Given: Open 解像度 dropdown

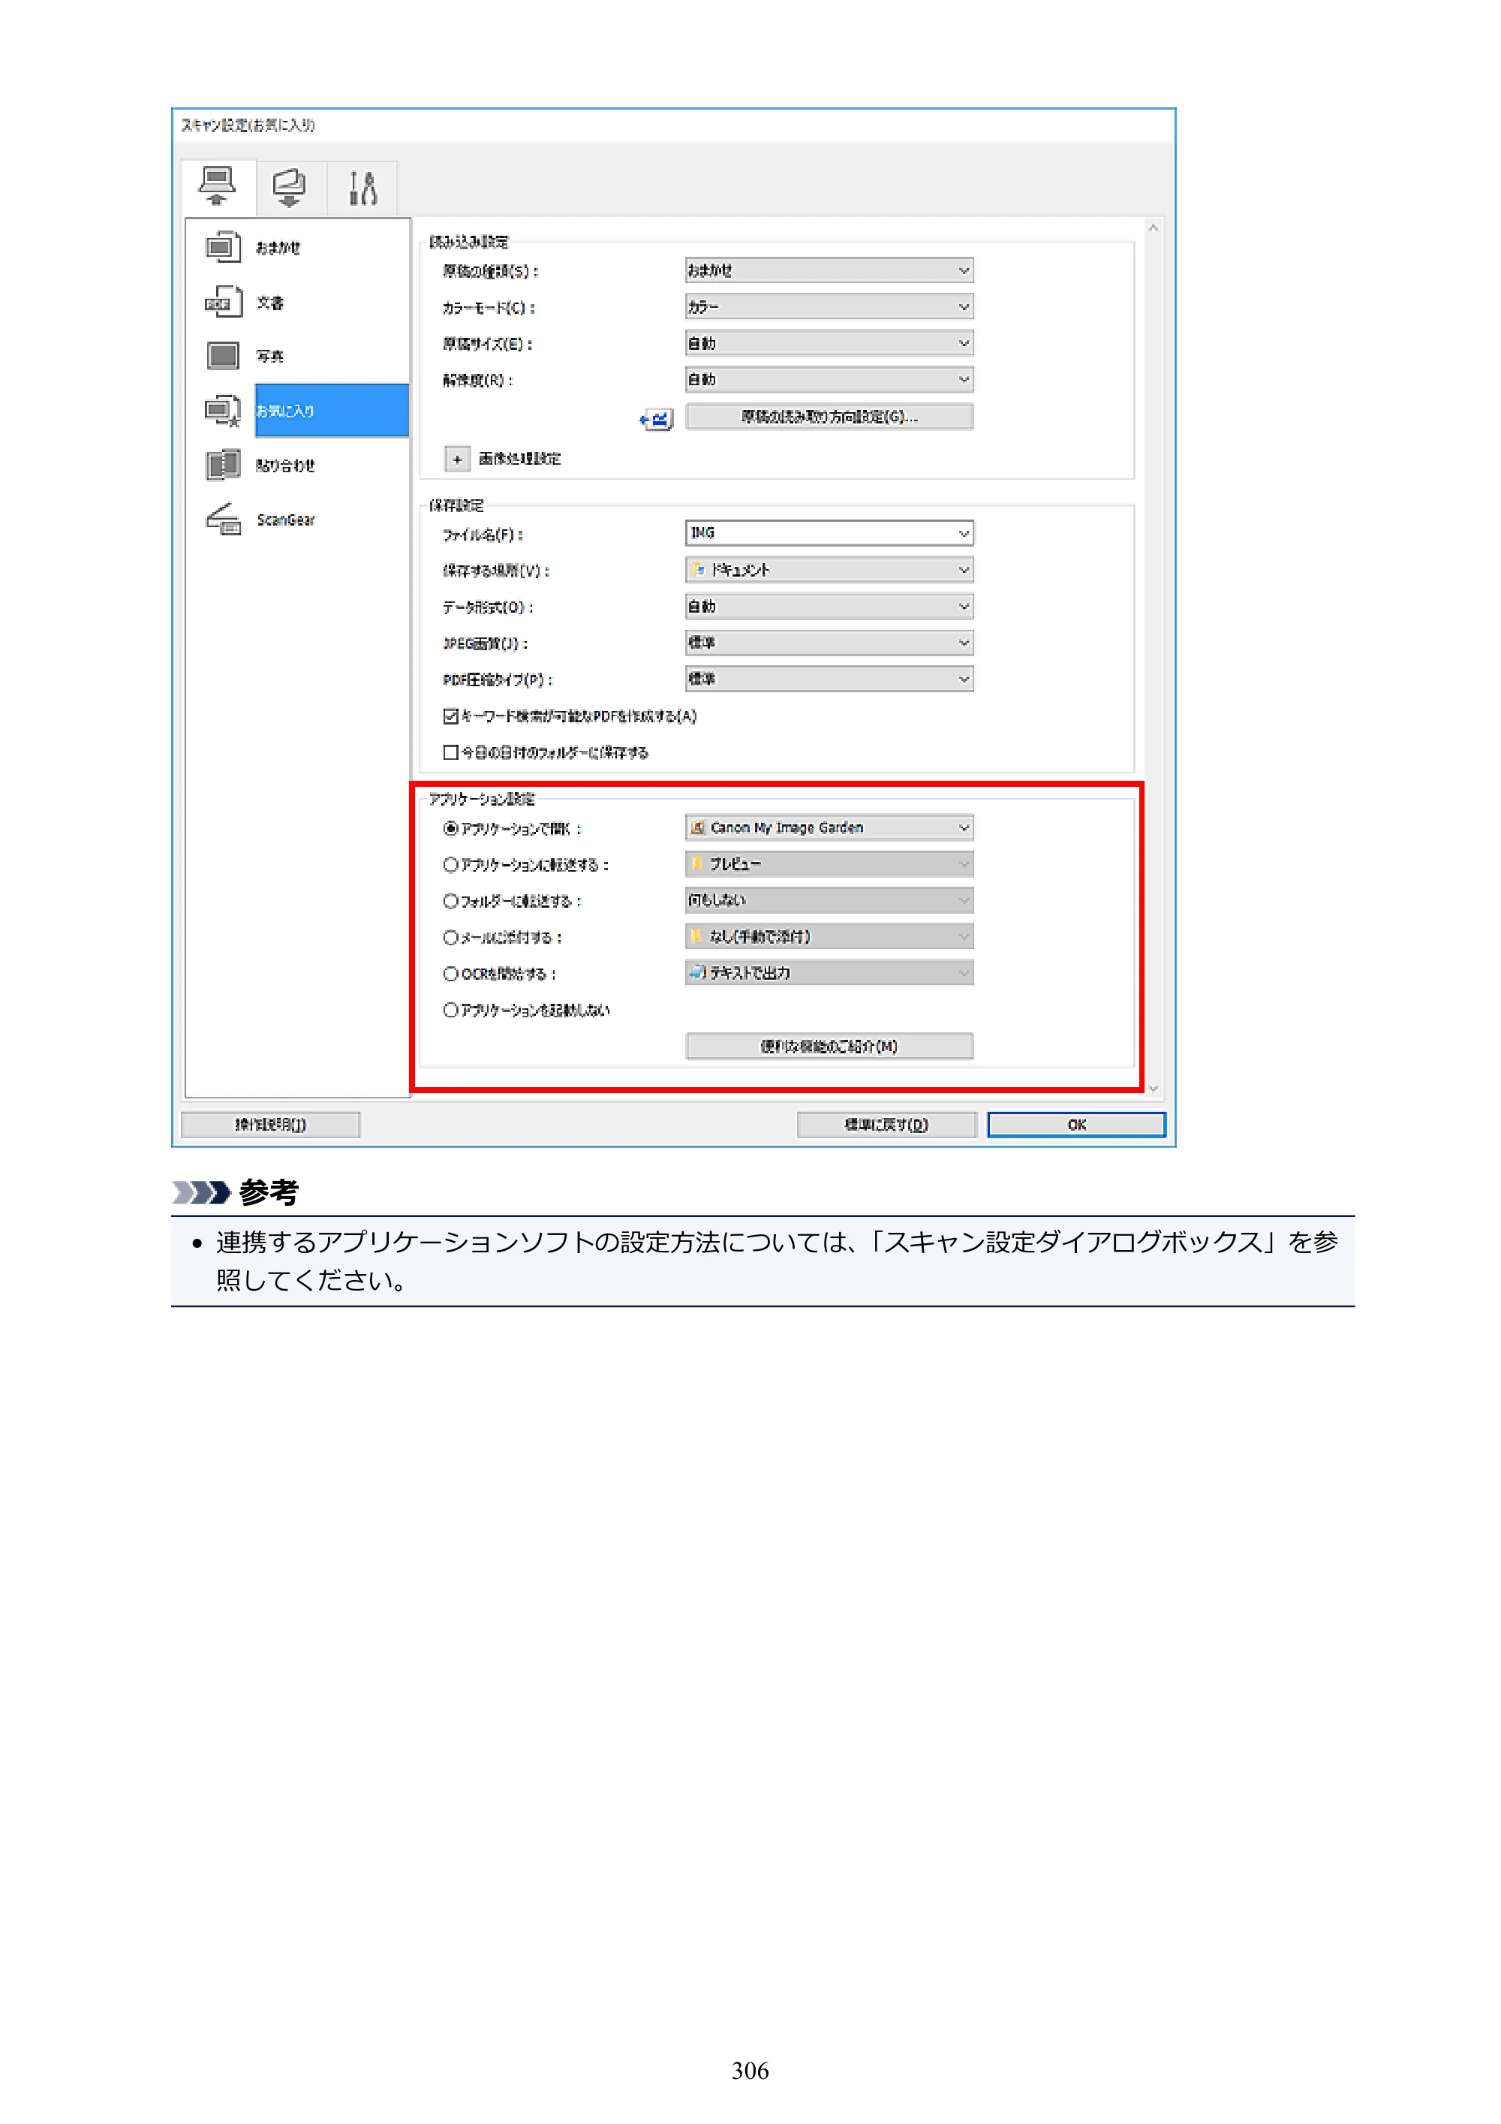Looking at the screenshot, I should (829, 379).
